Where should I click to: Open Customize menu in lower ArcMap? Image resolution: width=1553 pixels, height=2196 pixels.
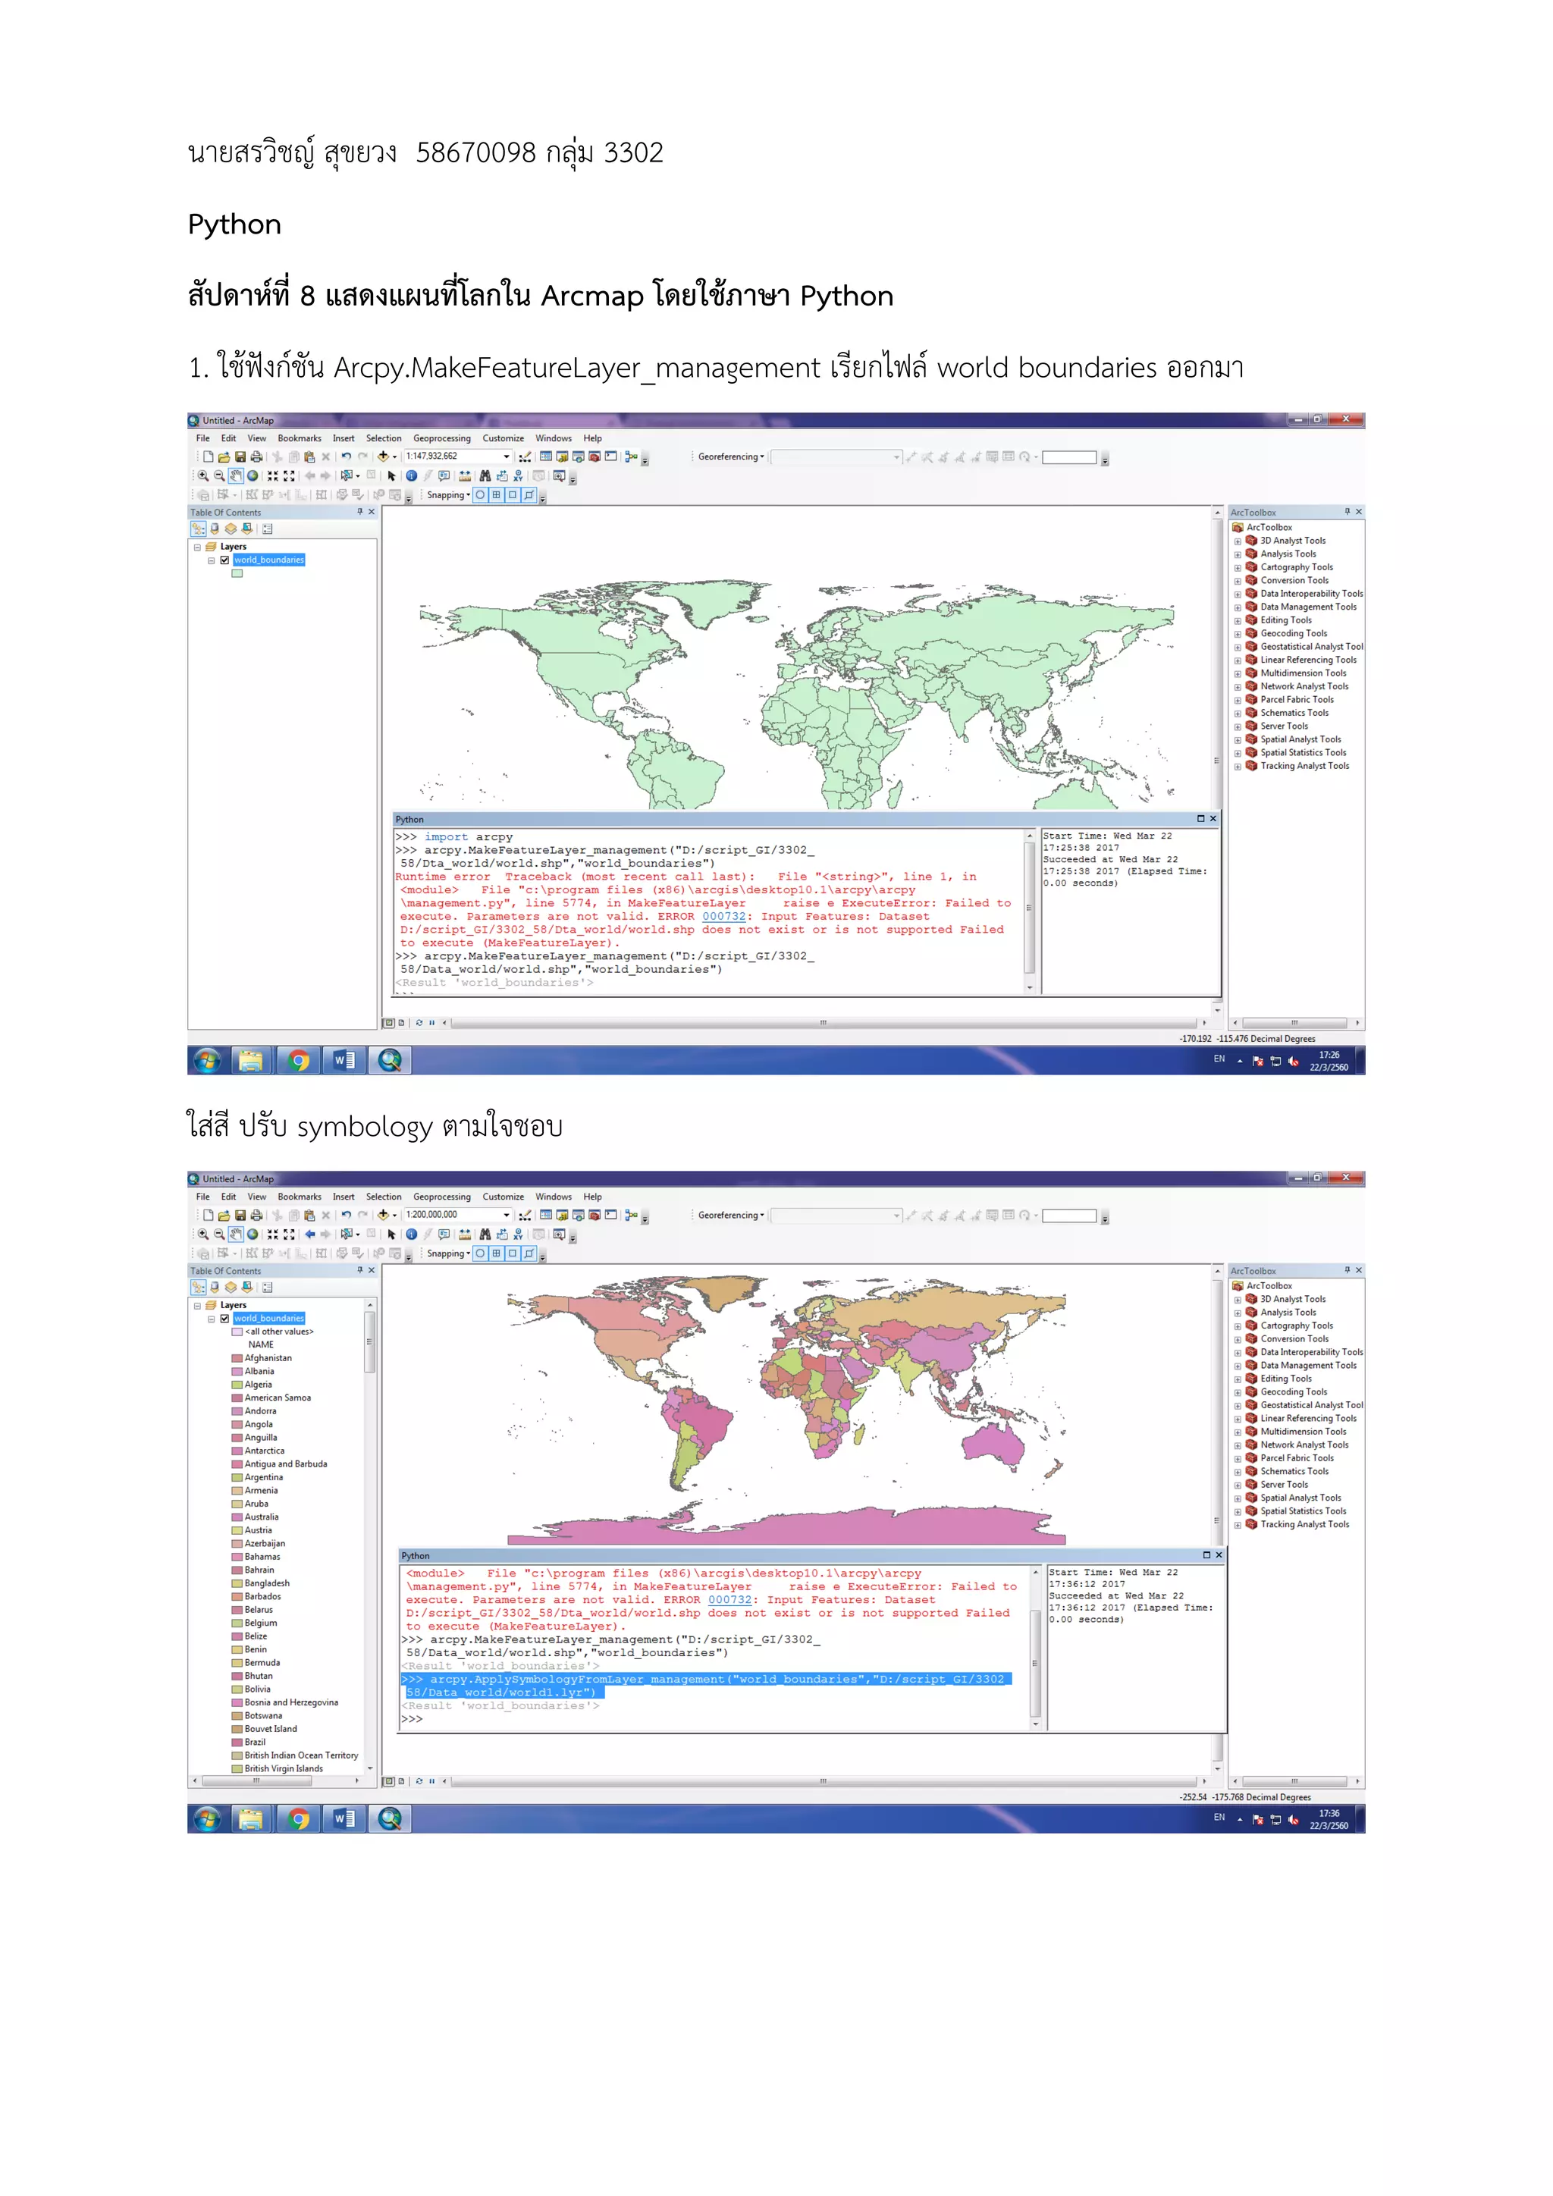(503, 1197)
